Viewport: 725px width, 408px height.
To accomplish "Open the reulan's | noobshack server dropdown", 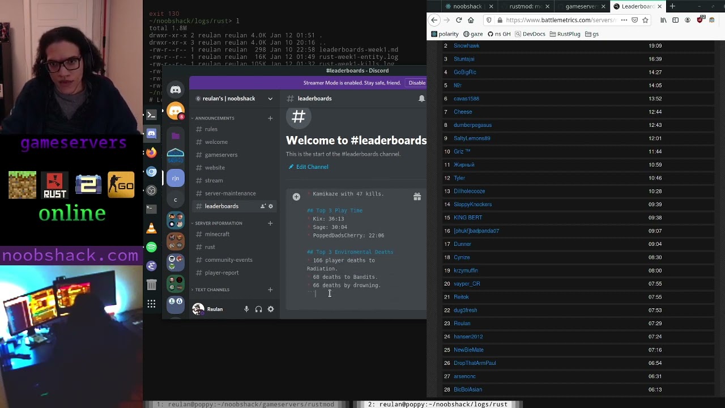I will point(234,99).
